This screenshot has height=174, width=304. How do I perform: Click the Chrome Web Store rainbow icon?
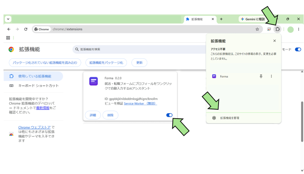click(11, 134)
